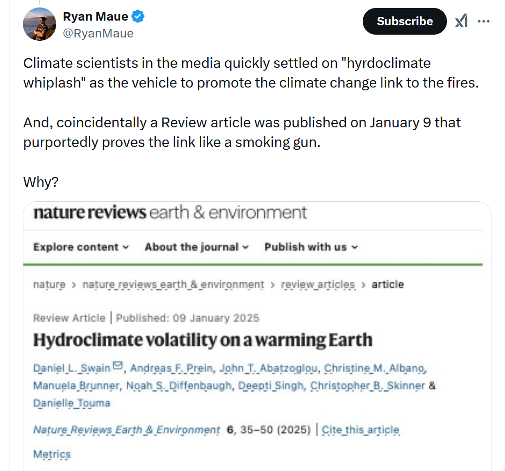This screenshot has width=505, height=471.
Task: Click the Cite this article link
Action: 360,429
